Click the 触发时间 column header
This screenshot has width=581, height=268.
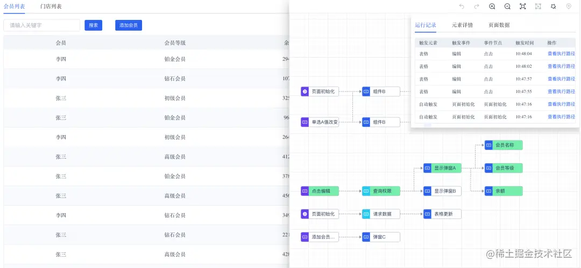(x=525, y=43)
